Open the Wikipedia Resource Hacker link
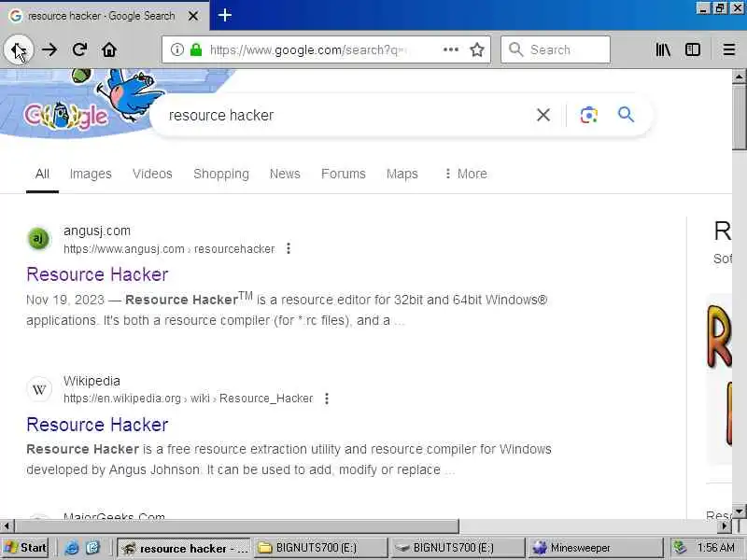 97,425
